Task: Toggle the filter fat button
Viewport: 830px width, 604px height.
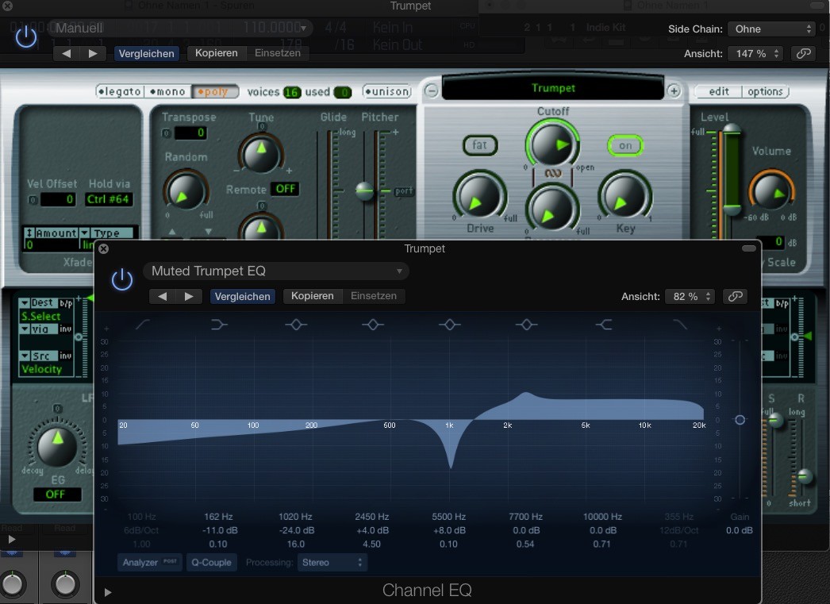Action: pos(479,145)
